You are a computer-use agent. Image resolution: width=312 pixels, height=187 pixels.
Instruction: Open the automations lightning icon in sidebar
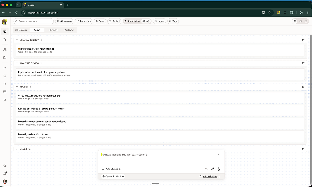pos(5,68)
